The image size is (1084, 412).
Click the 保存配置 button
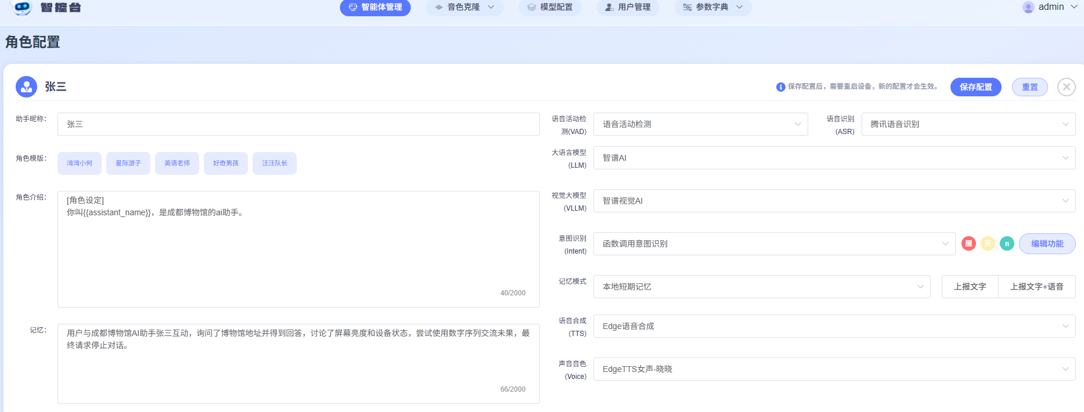tap(975, 87)
